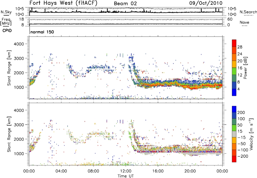Click the "-200" velocity colorbar label
The image size is (257, 178).
click(x=243, y=156)
